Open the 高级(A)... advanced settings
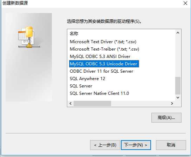The width and height of the screenshot is (191, 157). 166,118
